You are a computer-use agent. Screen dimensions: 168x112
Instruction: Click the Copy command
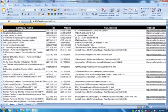pyautogui.click(x=10, y=12)
